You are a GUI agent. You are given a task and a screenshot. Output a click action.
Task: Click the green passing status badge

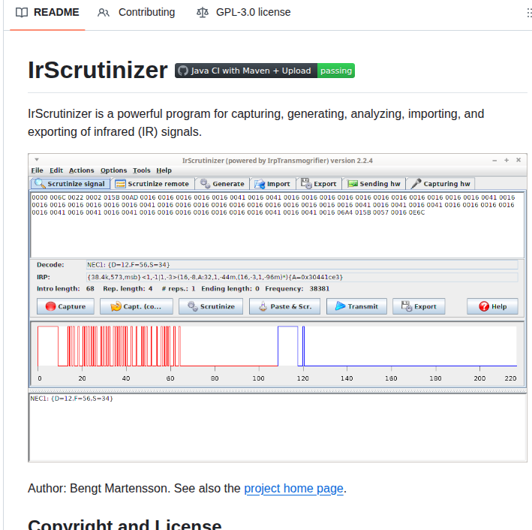(336, 71)
